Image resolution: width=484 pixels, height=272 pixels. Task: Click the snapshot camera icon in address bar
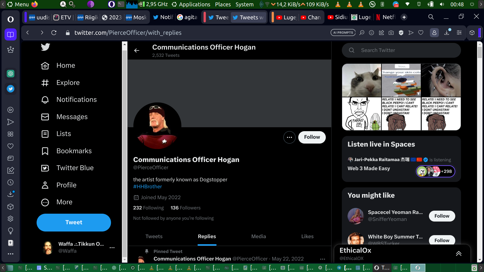pos(391,33)
